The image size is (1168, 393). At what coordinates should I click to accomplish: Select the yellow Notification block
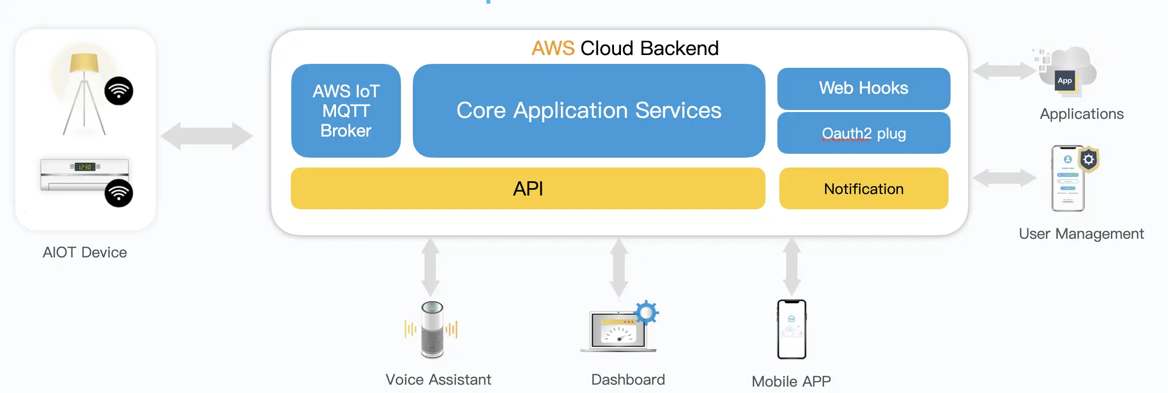[x=863, y=189]
